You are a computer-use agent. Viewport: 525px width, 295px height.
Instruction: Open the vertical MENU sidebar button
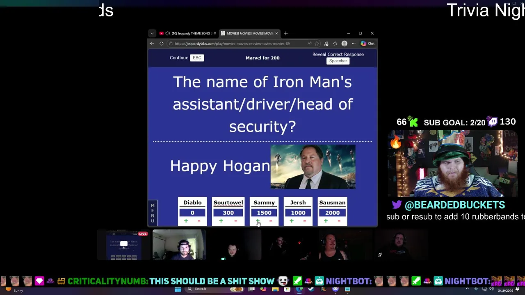(x=153, y=213)
